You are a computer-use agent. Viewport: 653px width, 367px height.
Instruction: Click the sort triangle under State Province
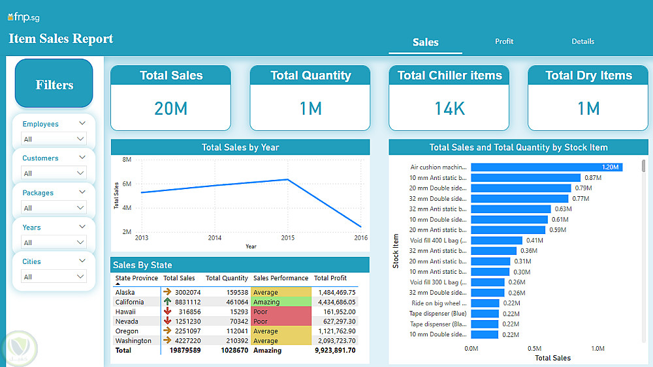click(118, 284)
